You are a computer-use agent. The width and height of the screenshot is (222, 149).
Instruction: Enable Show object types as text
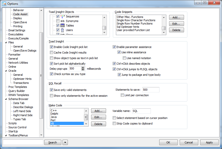(52, 58)
